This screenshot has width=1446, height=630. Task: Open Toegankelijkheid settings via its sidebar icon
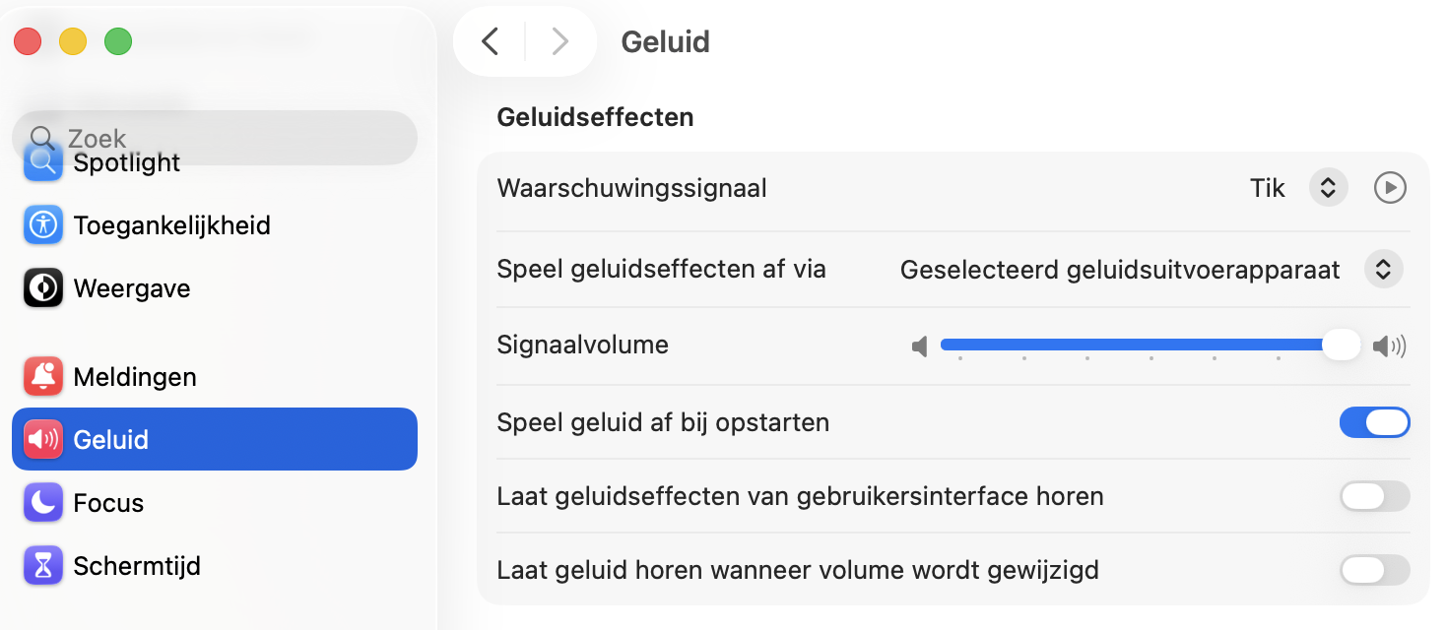point(41,224)
